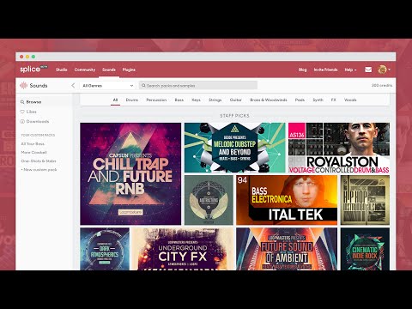Open the Community nav item
This screenshot has width=412, height=309.
tap(85, 70)
